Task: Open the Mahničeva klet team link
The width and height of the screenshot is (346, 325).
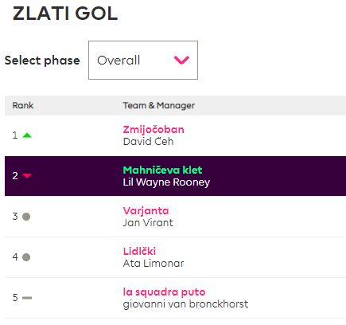Action: [162, 170]
